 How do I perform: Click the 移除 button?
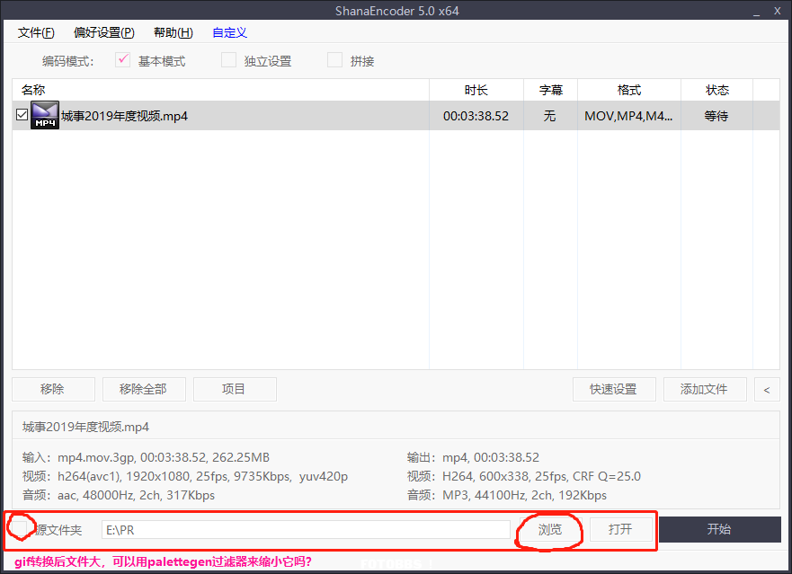tap(53, 389)
